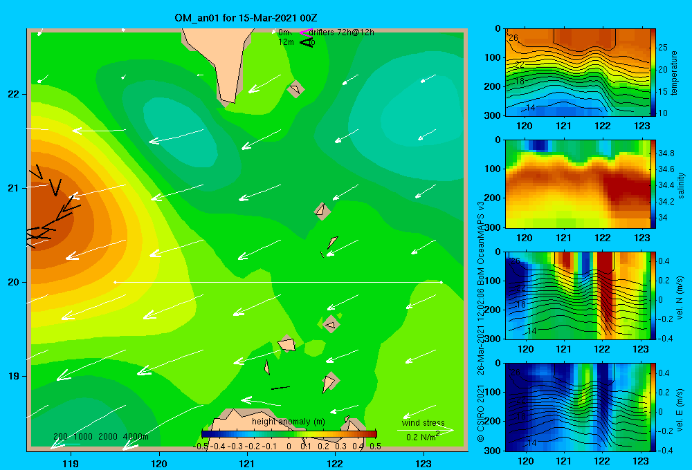Click the '25' tick on the temperature color bar
This screenshot has width=692, height=470.
pos(663,48)
